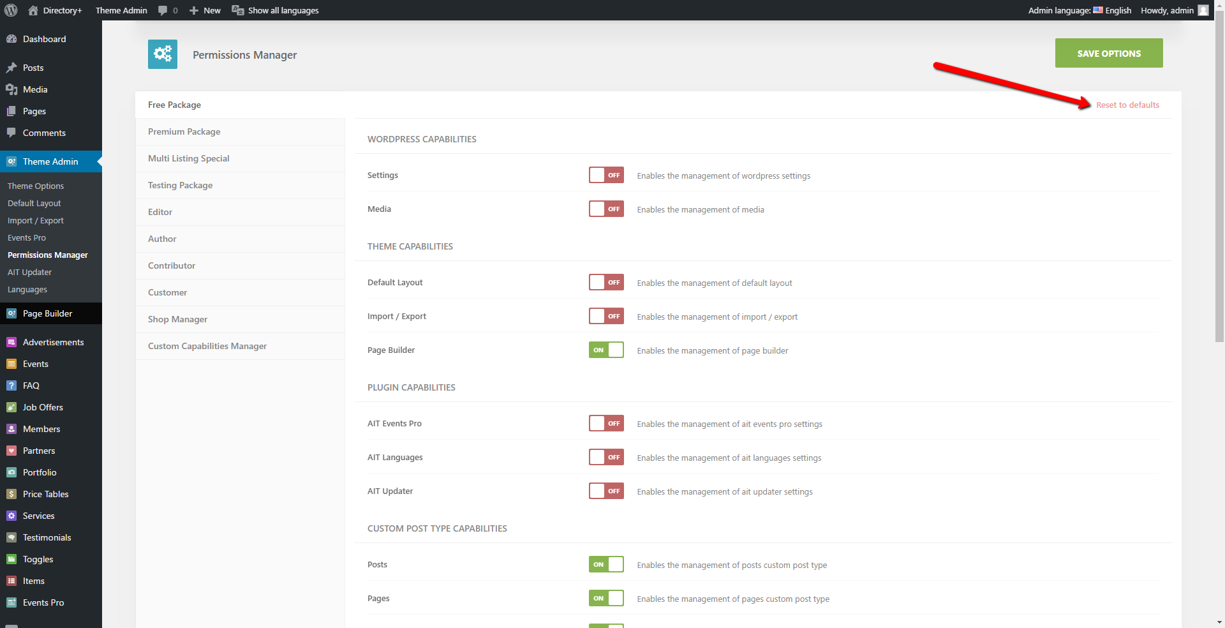
Task: Open the Multi Listing Special tab
Action: 240,158
